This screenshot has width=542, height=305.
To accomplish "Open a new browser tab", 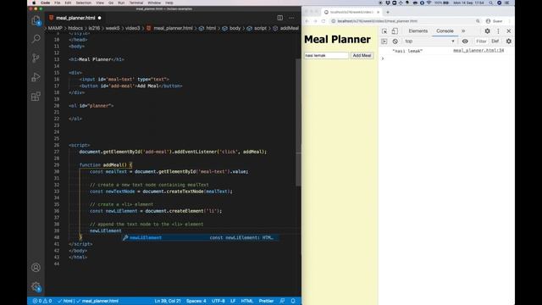I will (388, 12).
